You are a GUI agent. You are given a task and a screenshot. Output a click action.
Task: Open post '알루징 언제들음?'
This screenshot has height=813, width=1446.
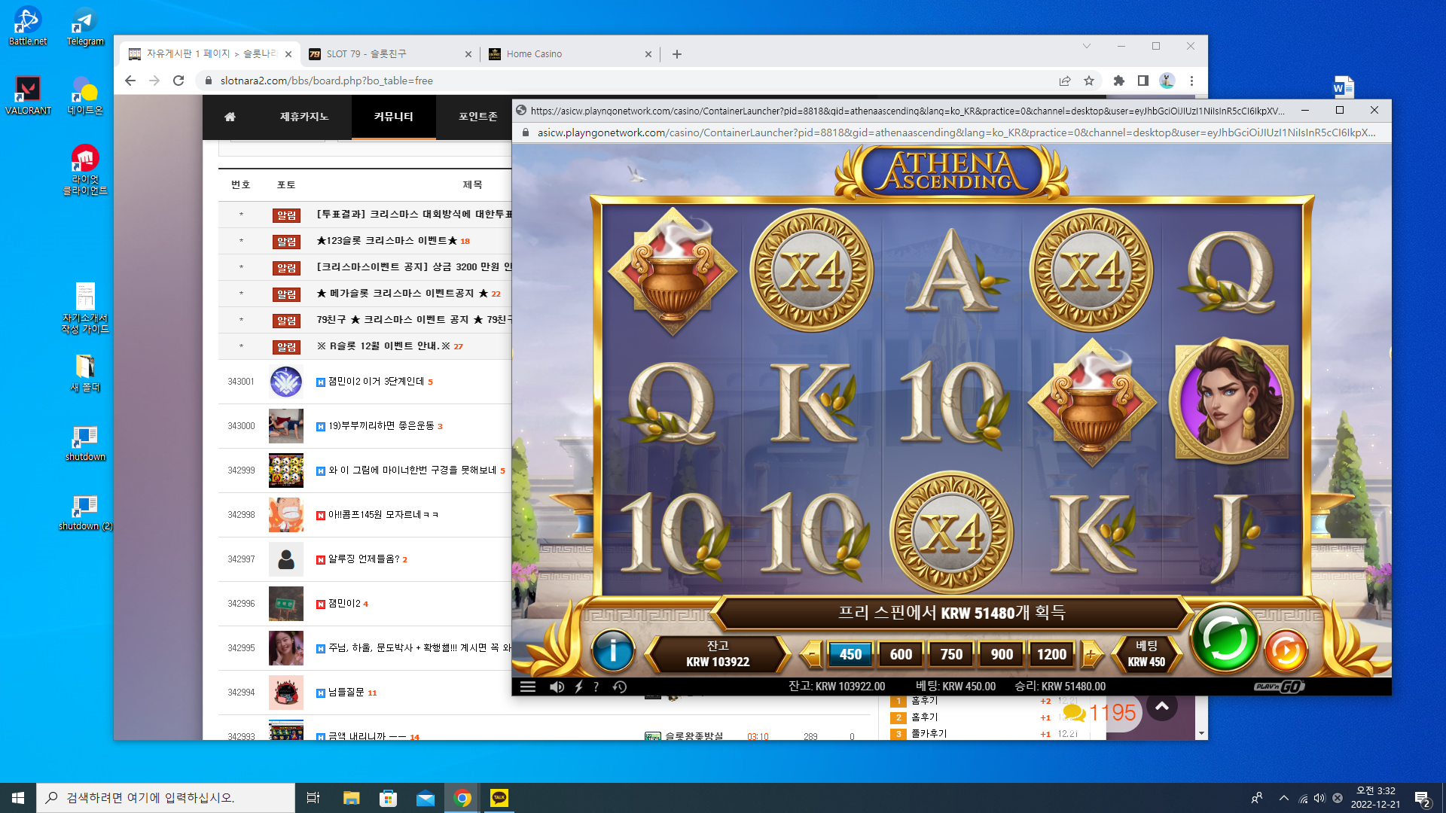tap(364, 559)
